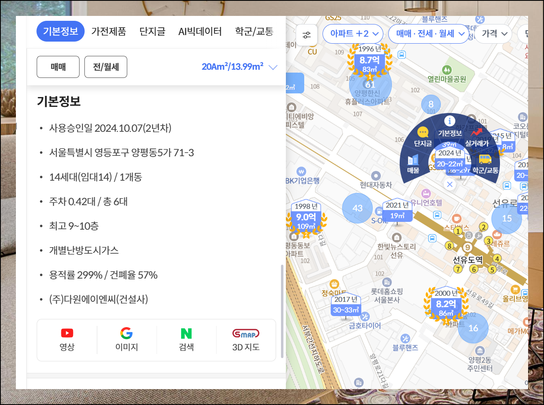Select subway exit 5 marker
544x405 pixels.
(492, 269)
